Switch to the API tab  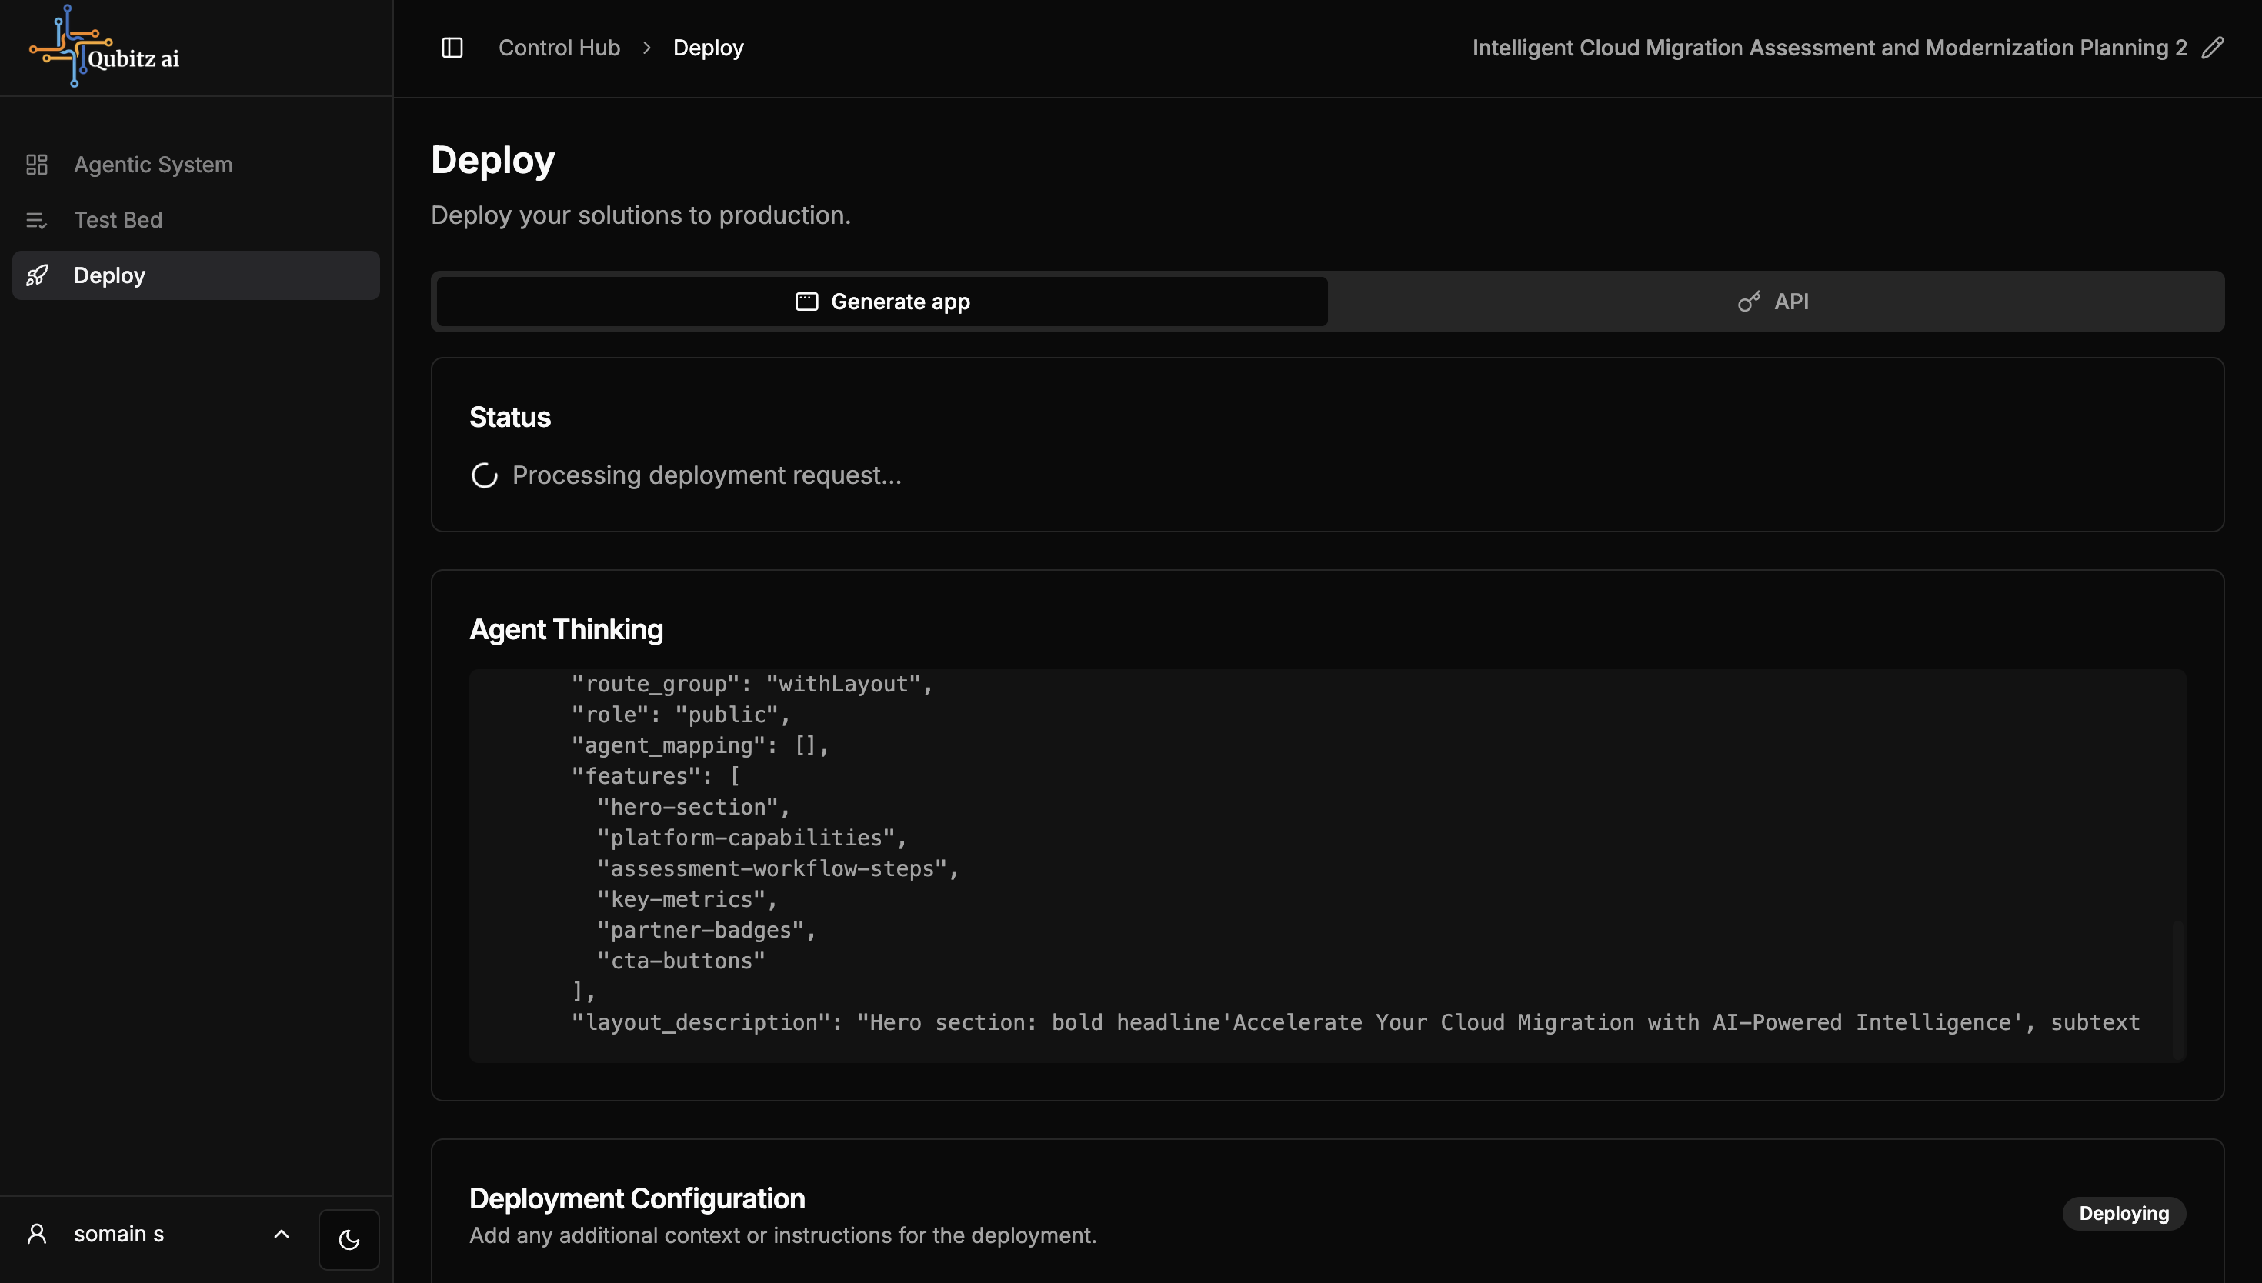click(1775, 302)
